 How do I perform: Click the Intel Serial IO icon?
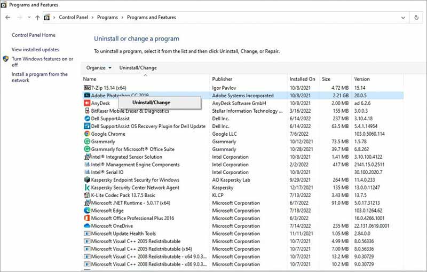(87, 172)
